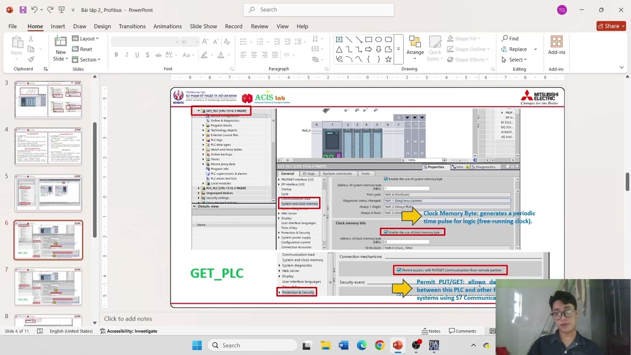Image resolution: width=631 pixels, height=355 pixels.
Task: Toggle bold formatting
Action: tap(116, 55)
